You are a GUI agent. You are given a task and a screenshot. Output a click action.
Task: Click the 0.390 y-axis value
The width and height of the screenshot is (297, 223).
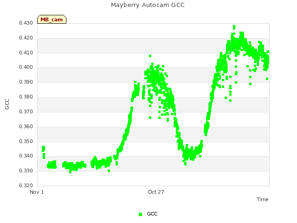pyautogui.click(x=26, y=82)
